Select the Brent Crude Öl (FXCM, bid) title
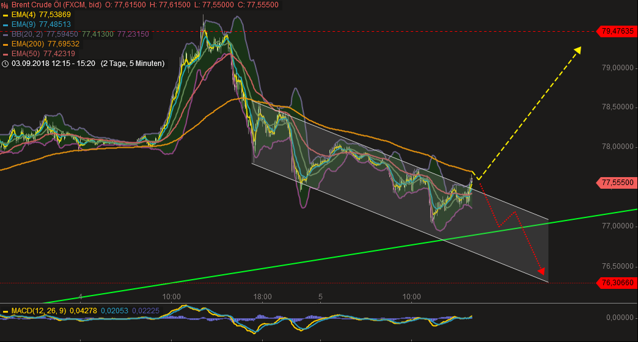Screen dimensions: 638x342 tap(57, 5)
